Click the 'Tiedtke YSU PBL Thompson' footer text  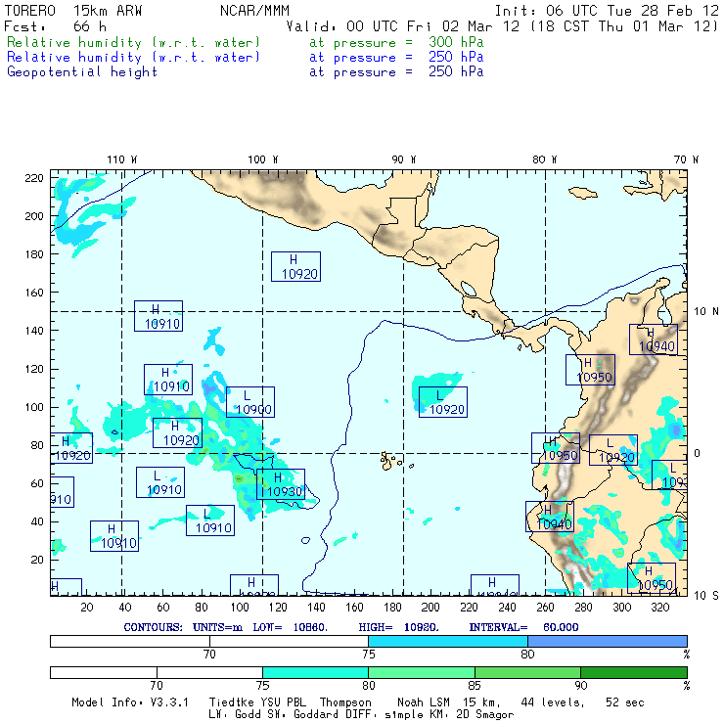[x=291, y=702]
